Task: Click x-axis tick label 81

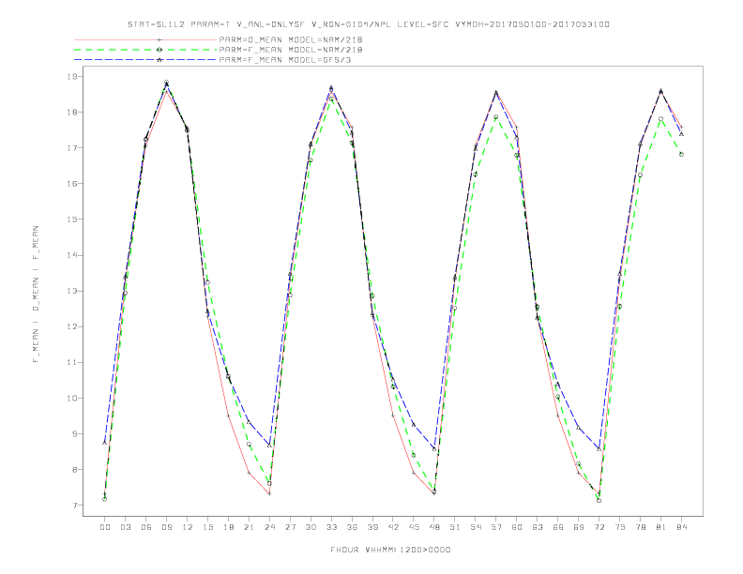Action: [x=661, y=527]
